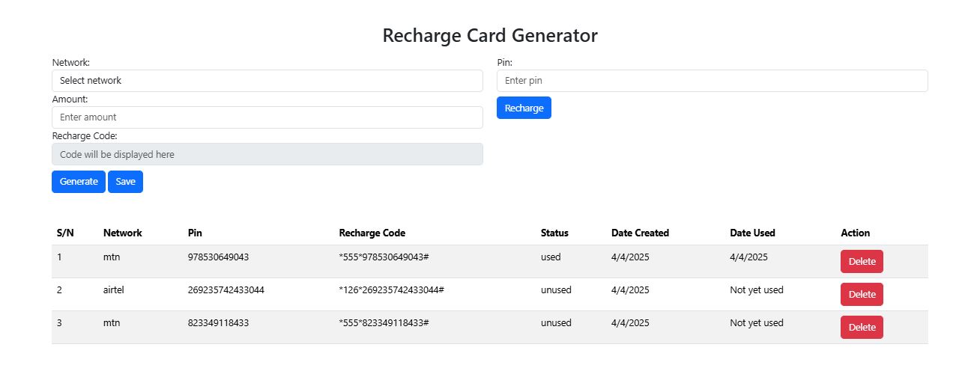Click the Enter amount input field
962x380 pixels.
267,117
